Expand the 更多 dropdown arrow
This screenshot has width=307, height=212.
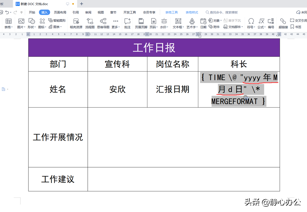click(119, 27)
